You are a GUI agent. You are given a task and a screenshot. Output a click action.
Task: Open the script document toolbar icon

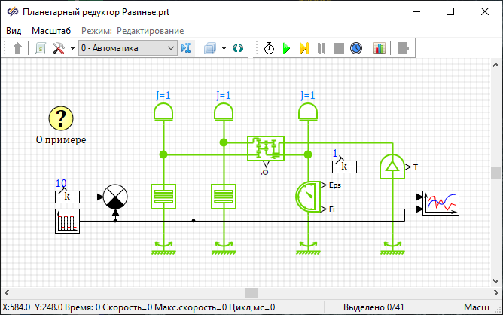41,48
